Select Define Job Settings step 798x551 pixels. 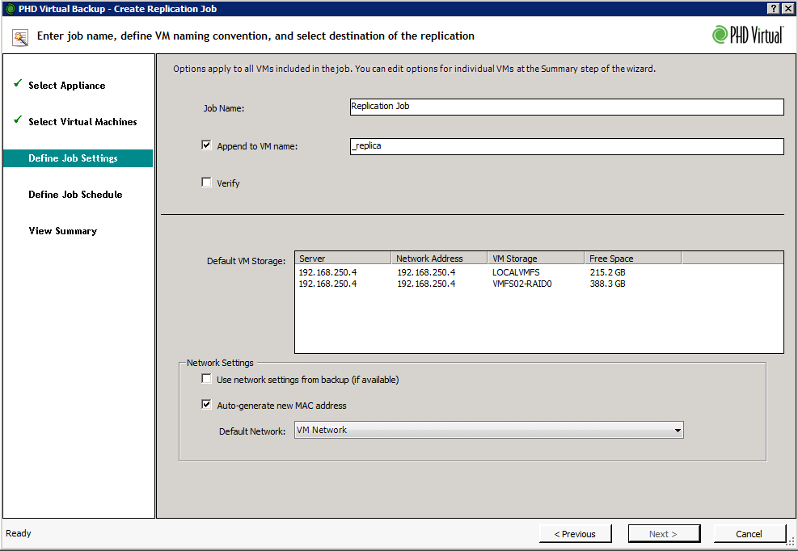[x=78, y=158]
